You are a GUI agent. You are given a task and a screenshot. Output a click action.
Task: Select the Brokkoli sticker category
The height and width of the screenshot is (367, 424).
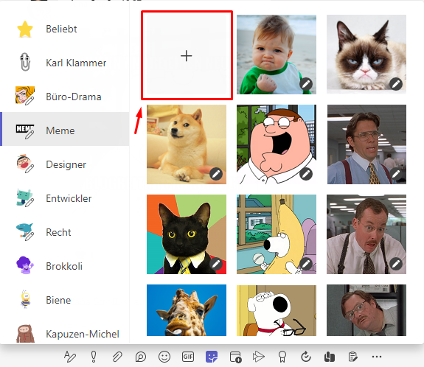(65, 266)
